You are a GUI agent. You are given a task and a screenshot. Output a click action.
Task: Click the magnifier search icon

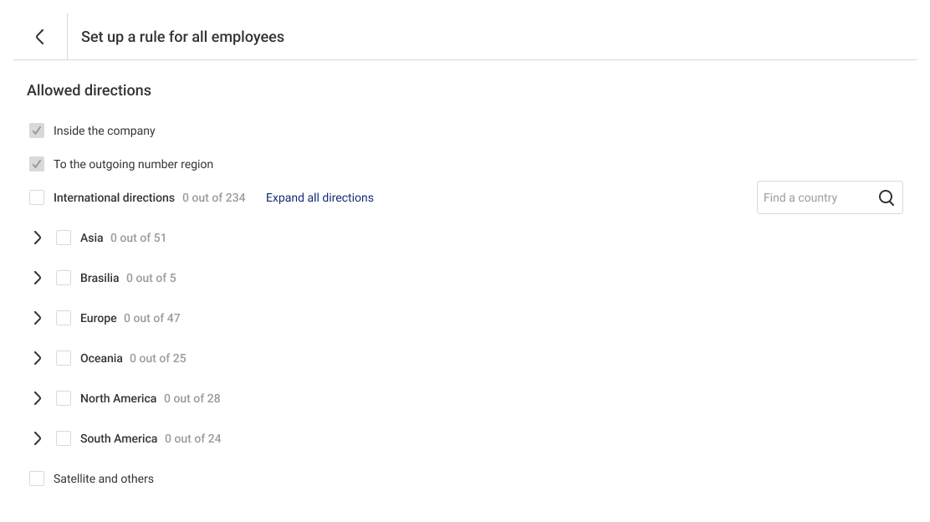click(x=887, y=197)
